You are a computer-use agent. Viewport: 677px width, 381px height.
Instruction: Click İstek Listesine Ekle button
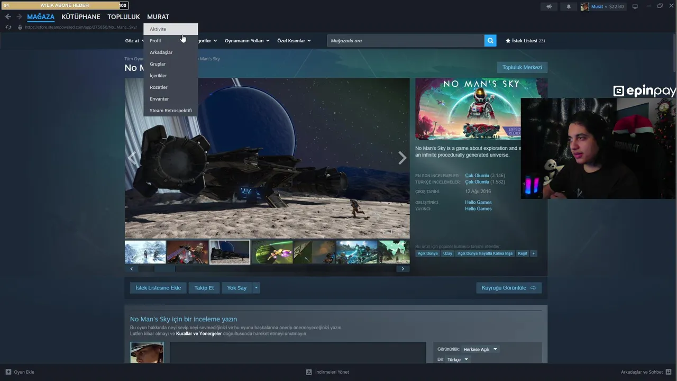[158, 288]
